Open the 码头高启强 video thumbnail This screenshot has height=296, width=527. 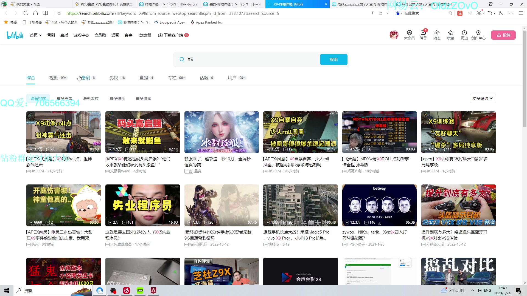(x=142, y=132)
